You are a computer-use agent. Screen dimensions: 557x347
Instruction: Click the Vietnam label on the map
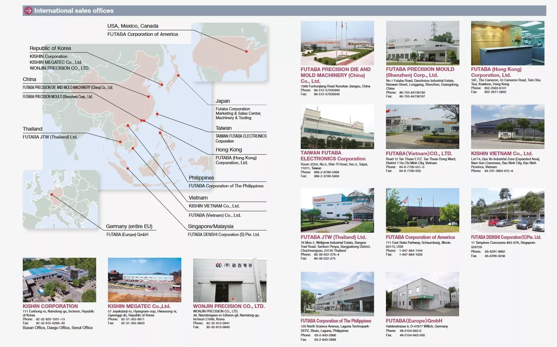pos(198,198)
